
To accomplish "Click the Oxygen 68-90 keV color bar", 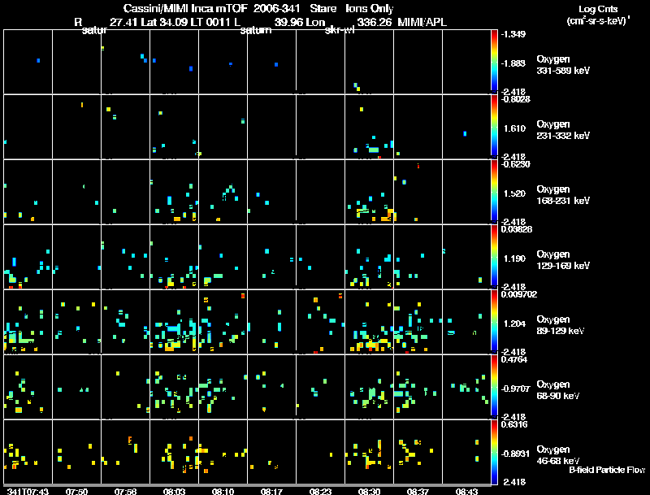I will (494, 386).
